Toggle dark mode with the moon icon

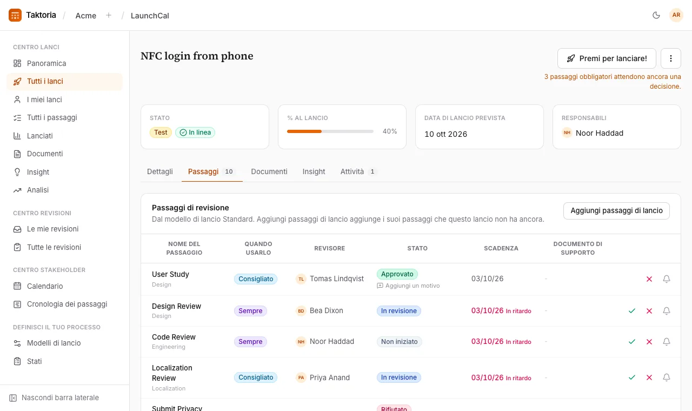click(x=656, y=15)
